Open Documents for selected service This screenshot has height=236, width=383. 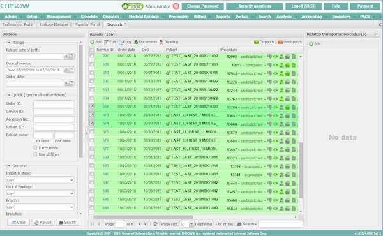tap(145, 42)
